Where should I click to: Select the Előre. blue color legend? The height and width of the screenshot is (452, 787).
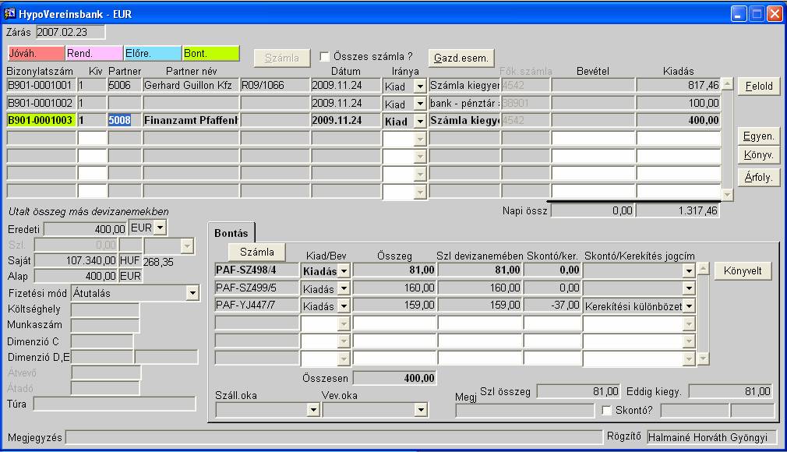click(153, 53)
